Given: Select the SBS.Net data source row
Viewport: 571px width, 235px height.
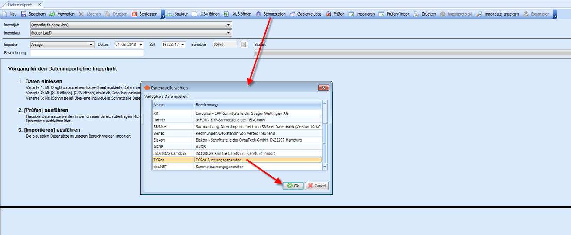Looking at the screenshot, I should [237, 126].
